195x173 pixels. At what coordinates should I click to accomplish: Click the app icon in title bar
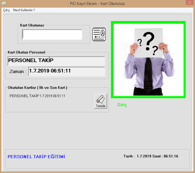pos(4,4)
